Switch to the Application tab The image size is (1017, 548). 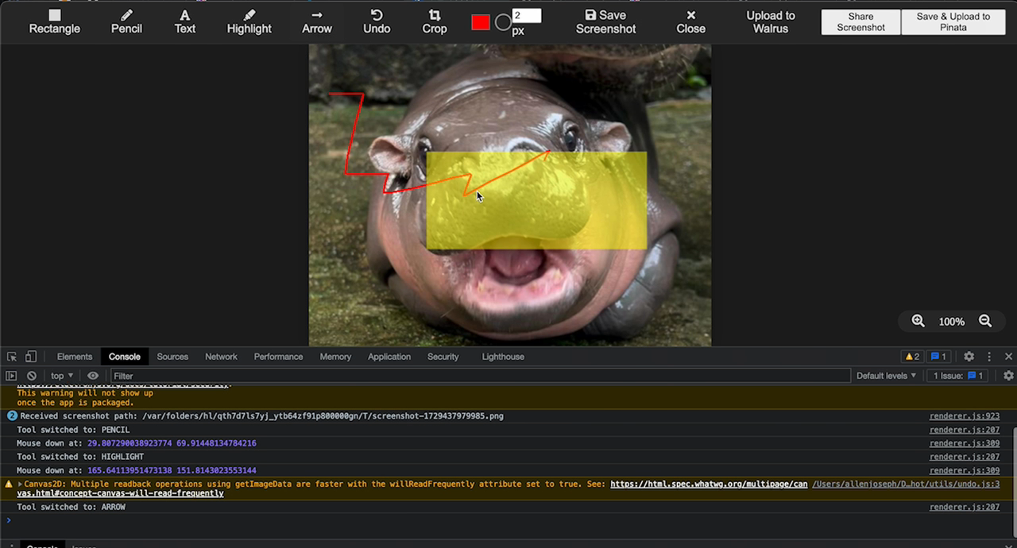389,357
